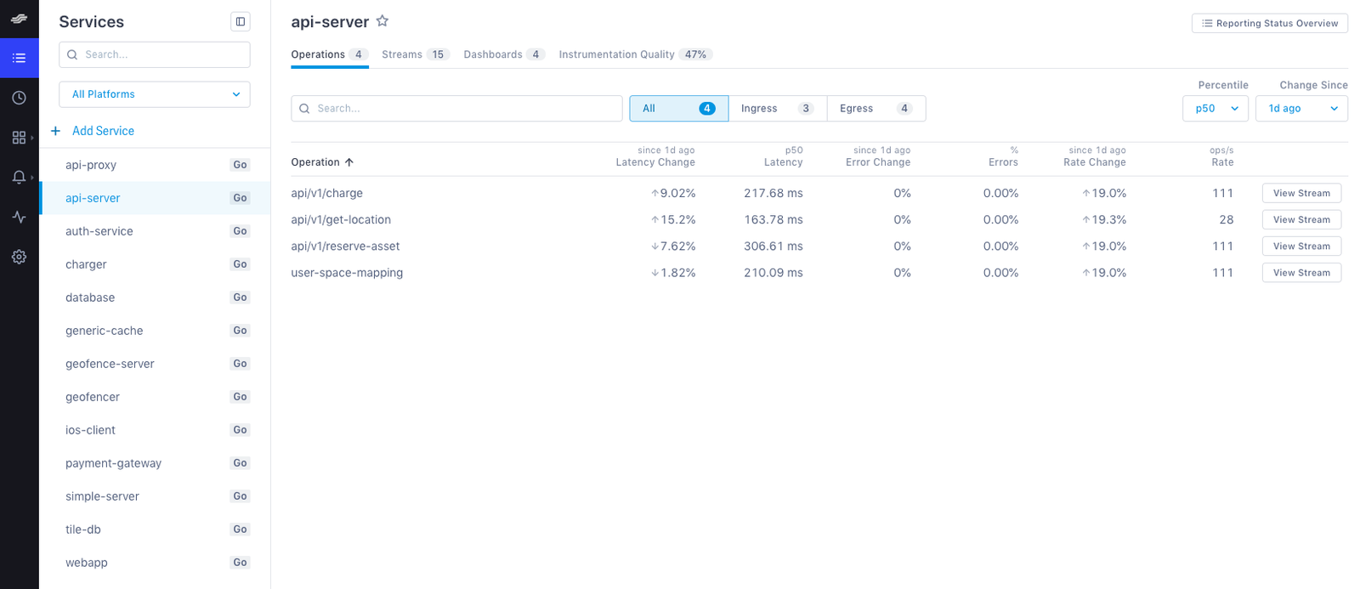This screenshot has width=1360, height=589.
Task: Open the All Platforms dropdown
Action: pyautogui.click(x=155, y=94)
